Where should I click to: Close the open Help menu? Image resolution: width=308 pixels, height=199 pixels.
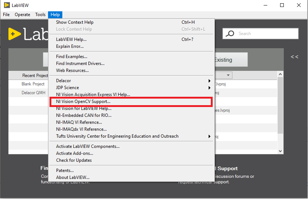(x=55, y=15)
